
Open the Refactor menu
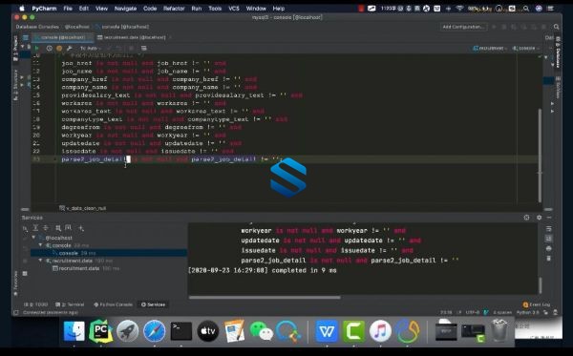(174, 9)
